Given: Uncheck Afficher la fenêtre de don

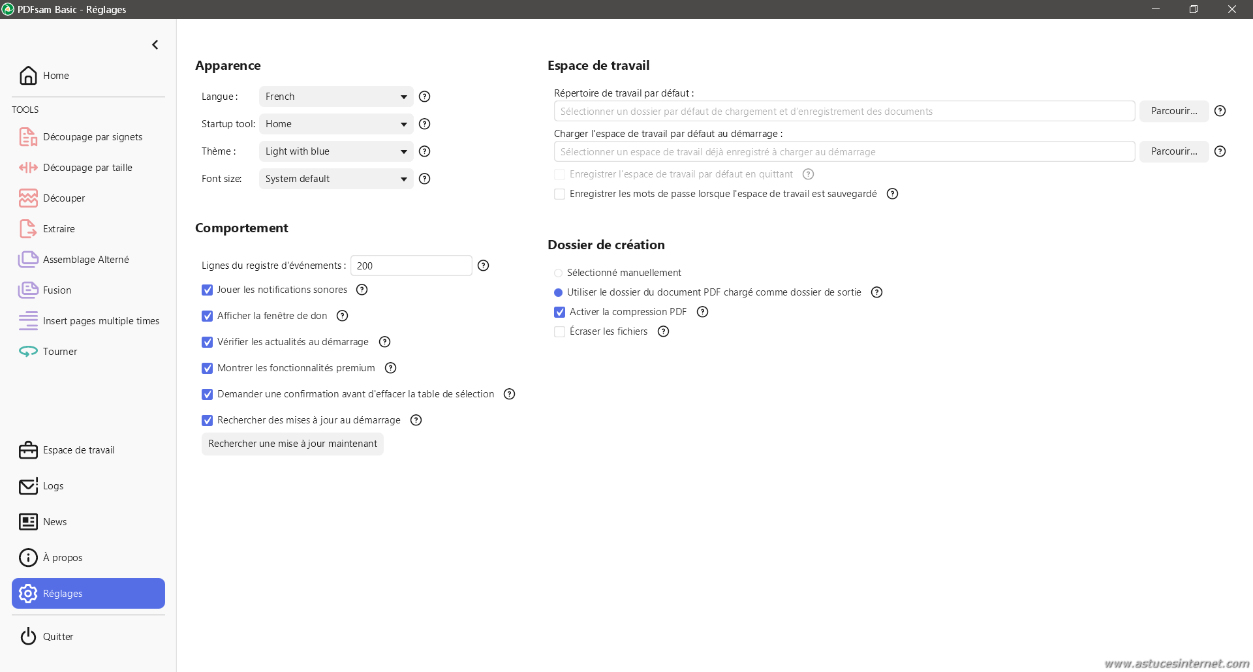Looking at the screenshot, I should (x=208, y=316).
